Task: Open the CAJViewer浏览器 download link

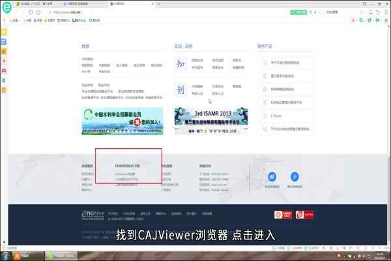Action: click(125, 174)
